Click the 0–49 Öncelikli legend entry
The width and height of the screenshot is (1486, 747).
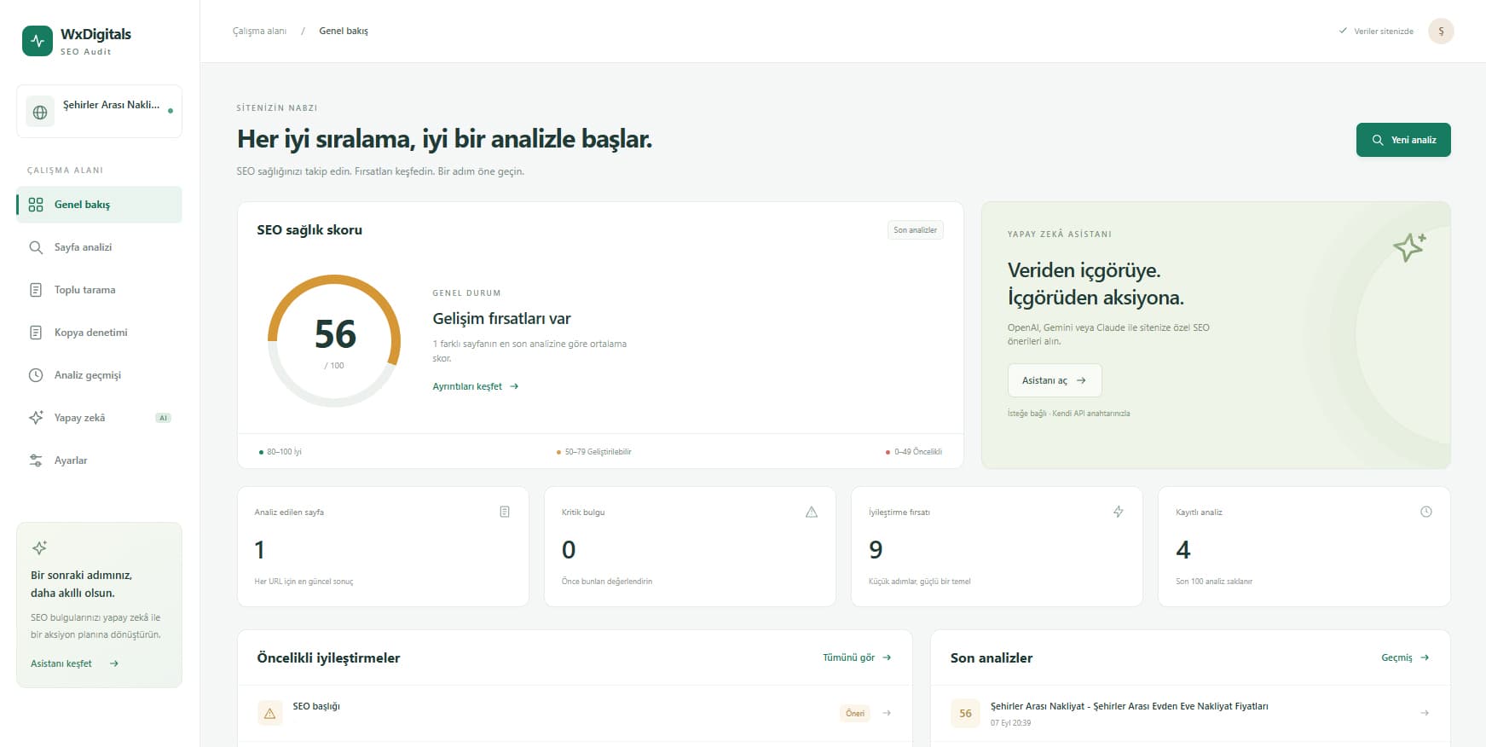pos(914,452)
